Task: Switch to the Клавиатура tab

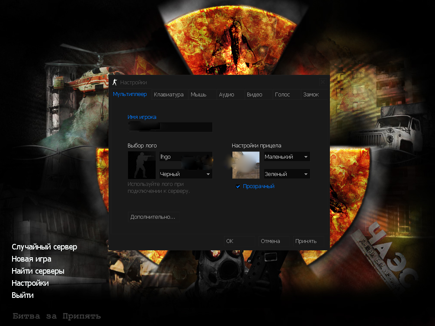Action: 169,95
